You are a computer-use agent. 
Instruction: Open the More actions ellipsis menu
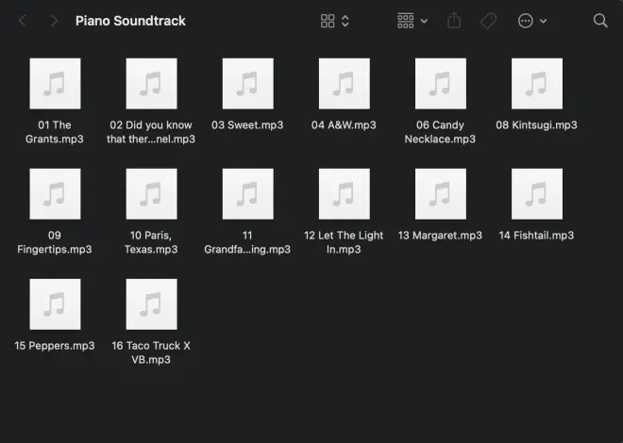(x=532, y=21)
